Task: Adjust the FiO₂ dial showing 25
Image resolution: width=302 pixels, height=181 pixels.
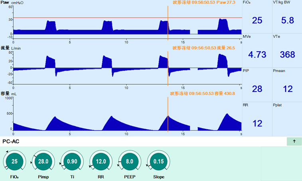Action: click(x=14, y=161)
